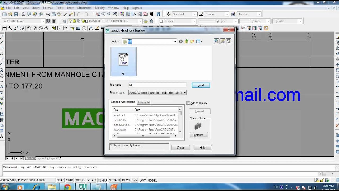The width and height of the screenshot is (339, 191).
Task: Click the Save icon in the standard toolbar
Action: pyautogui.click(x=16, y=14)
